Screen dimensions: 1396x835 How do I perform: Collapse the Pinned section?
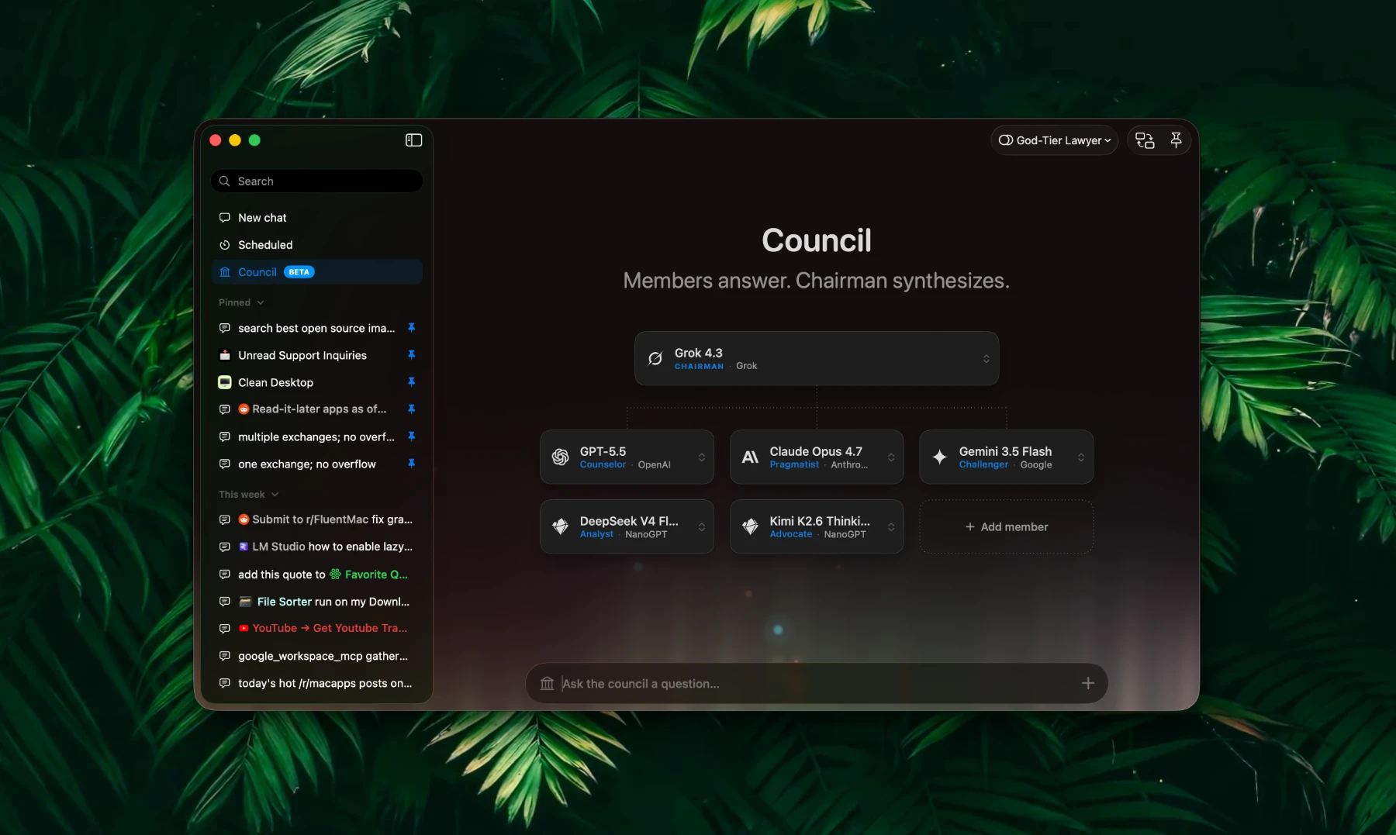[241, 302]
